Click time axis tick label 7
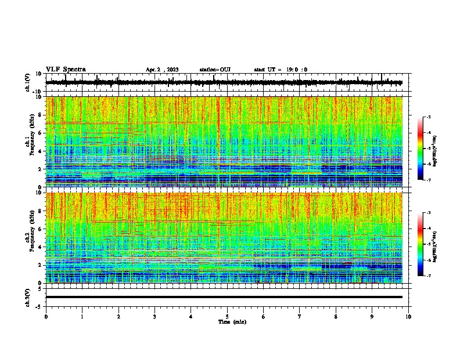 tap(300, 317)
